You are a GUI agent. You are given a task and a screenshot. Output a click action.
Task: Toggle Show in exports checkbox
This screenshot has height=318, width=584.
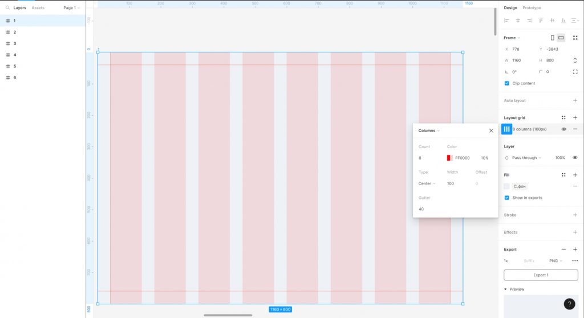tap(506, 198)
